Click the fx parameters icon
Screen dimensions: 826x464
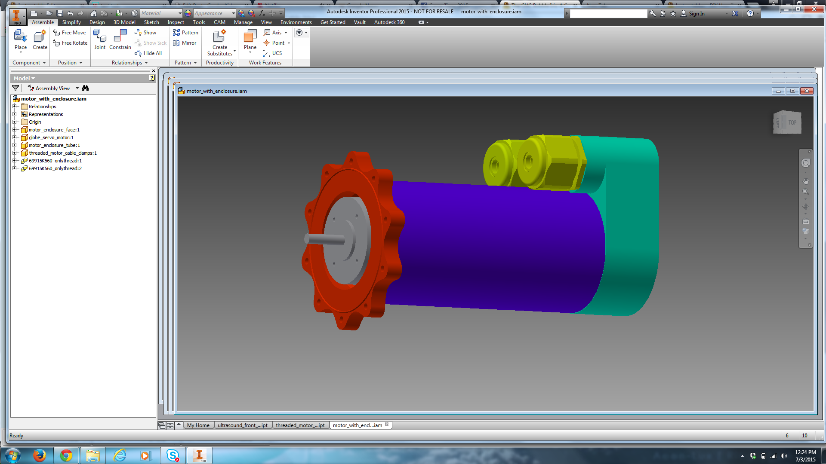[x=262, y=13]
